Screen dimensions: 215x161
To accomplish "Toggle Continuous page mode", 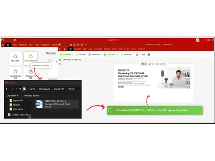I will [x=65, y=55].
